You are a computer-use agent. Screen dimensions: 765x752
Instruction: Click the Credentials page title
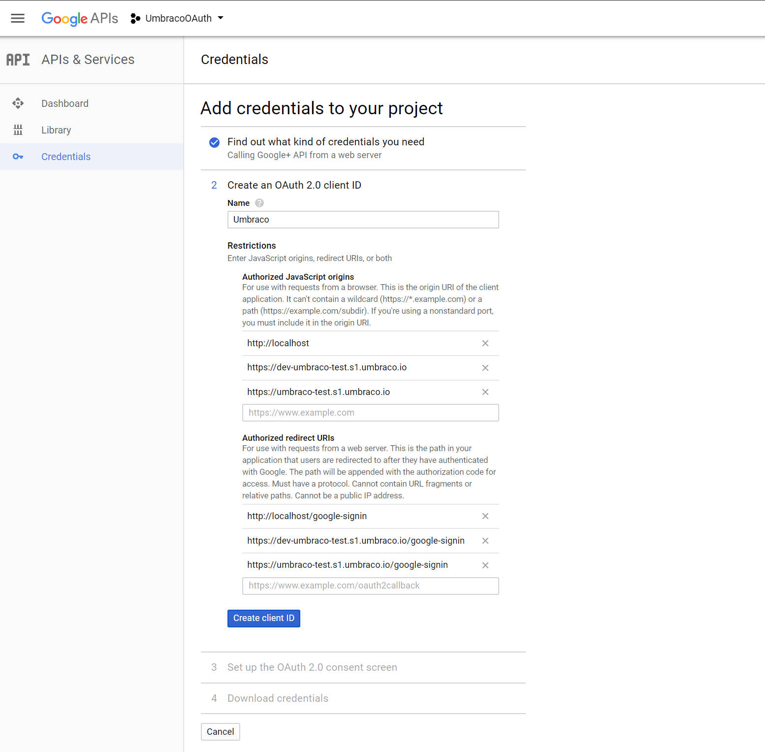235,60
